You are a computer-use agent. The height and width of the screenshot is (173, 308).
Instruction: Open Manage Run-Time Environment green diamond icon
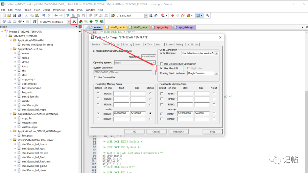tap(91, 22)
